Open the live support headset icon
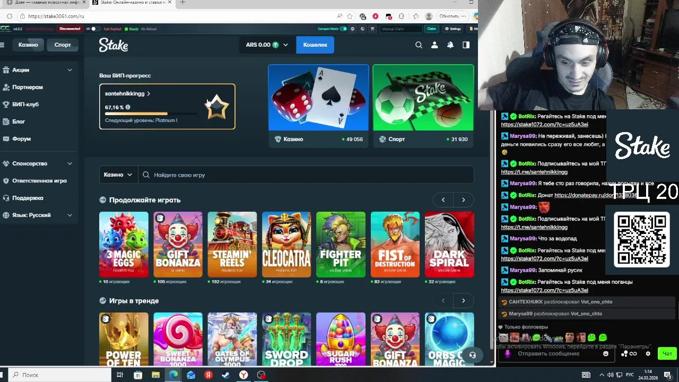679x382 pixels. click(x=473, y=355)
